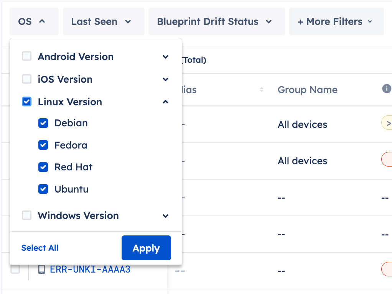Image resolution: width=392 pixels, height=294 pixels.
Task: Select the ERR-UNKI-AAAA3 row checkbox
Action: (15, 269)
